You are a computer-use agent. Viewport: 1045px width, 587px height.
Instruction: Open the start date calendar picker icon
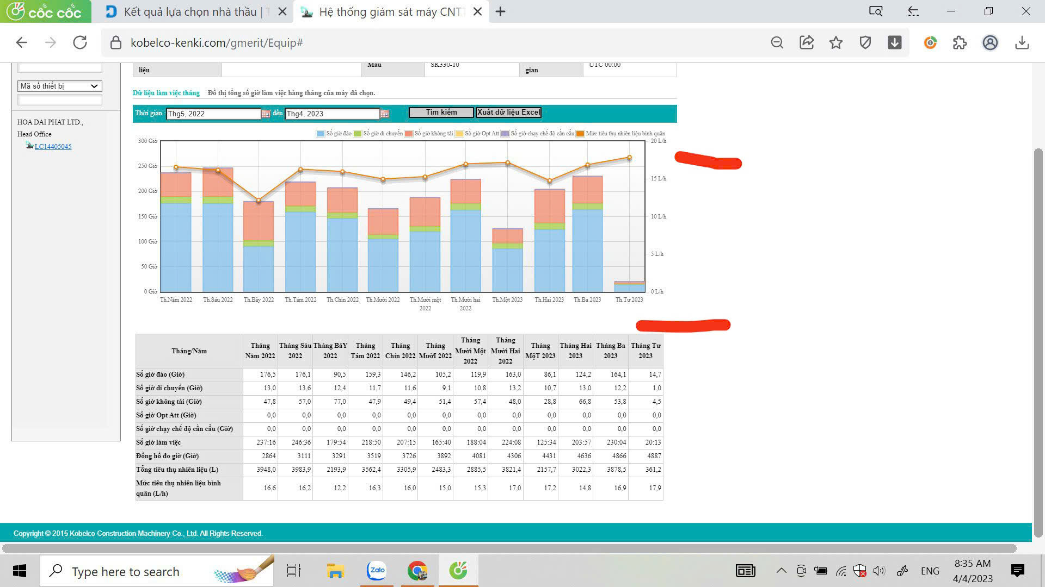click(266, 114)
